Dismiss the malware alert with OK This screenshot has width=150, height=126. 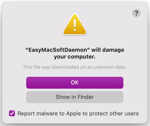[75, 83]
